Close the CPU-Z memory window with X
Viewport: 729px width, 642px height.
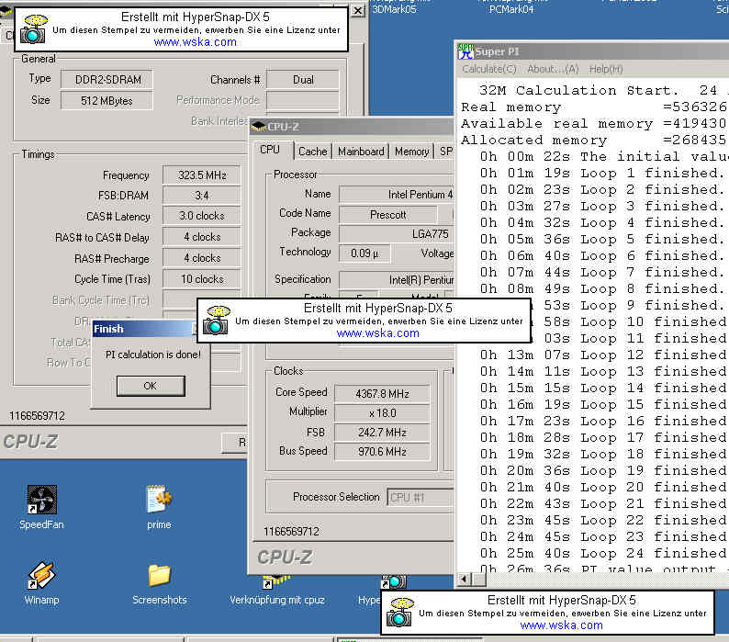[357, 10]
